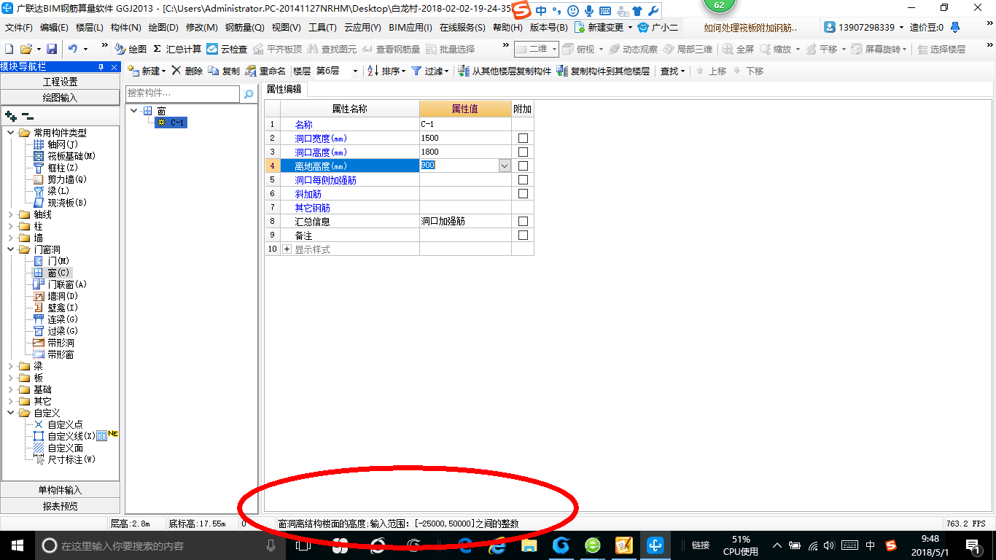Open the 离地高度 value dropdown arrow
This screenshot has width=996, height=560.
tap(505, 166)
